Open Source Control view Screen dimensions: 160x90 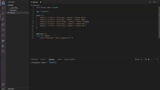coord(3,13)
